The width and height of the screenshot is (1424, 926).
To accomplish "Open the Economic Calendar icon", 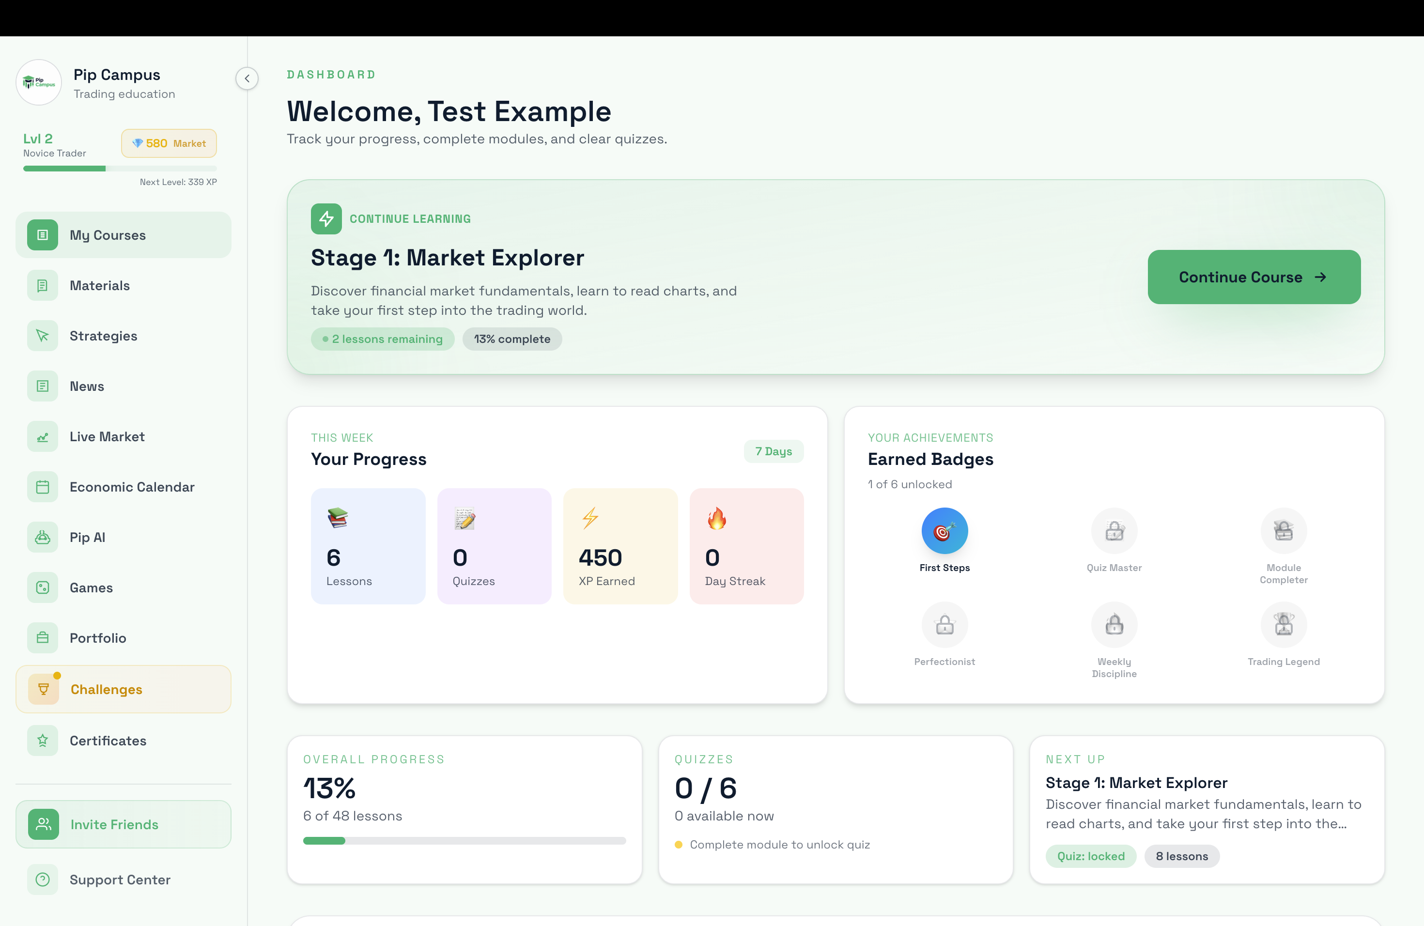I will [x=43, y=487].
